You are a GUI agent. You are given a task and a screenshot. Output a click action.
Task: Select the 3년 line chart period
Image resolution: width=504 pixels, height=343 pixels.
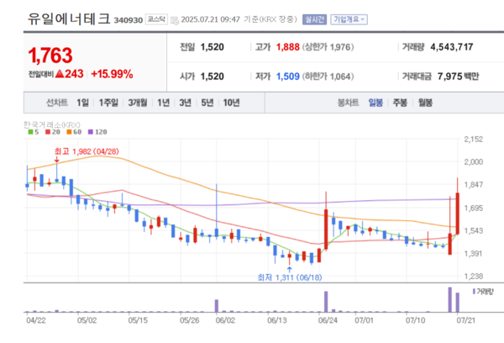[x=185, y=103]
